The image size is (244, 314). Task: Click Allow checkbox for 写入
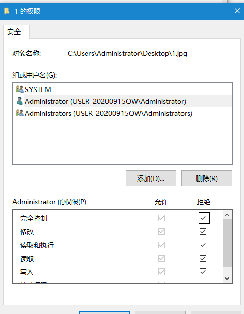click(x=161, y=272)
